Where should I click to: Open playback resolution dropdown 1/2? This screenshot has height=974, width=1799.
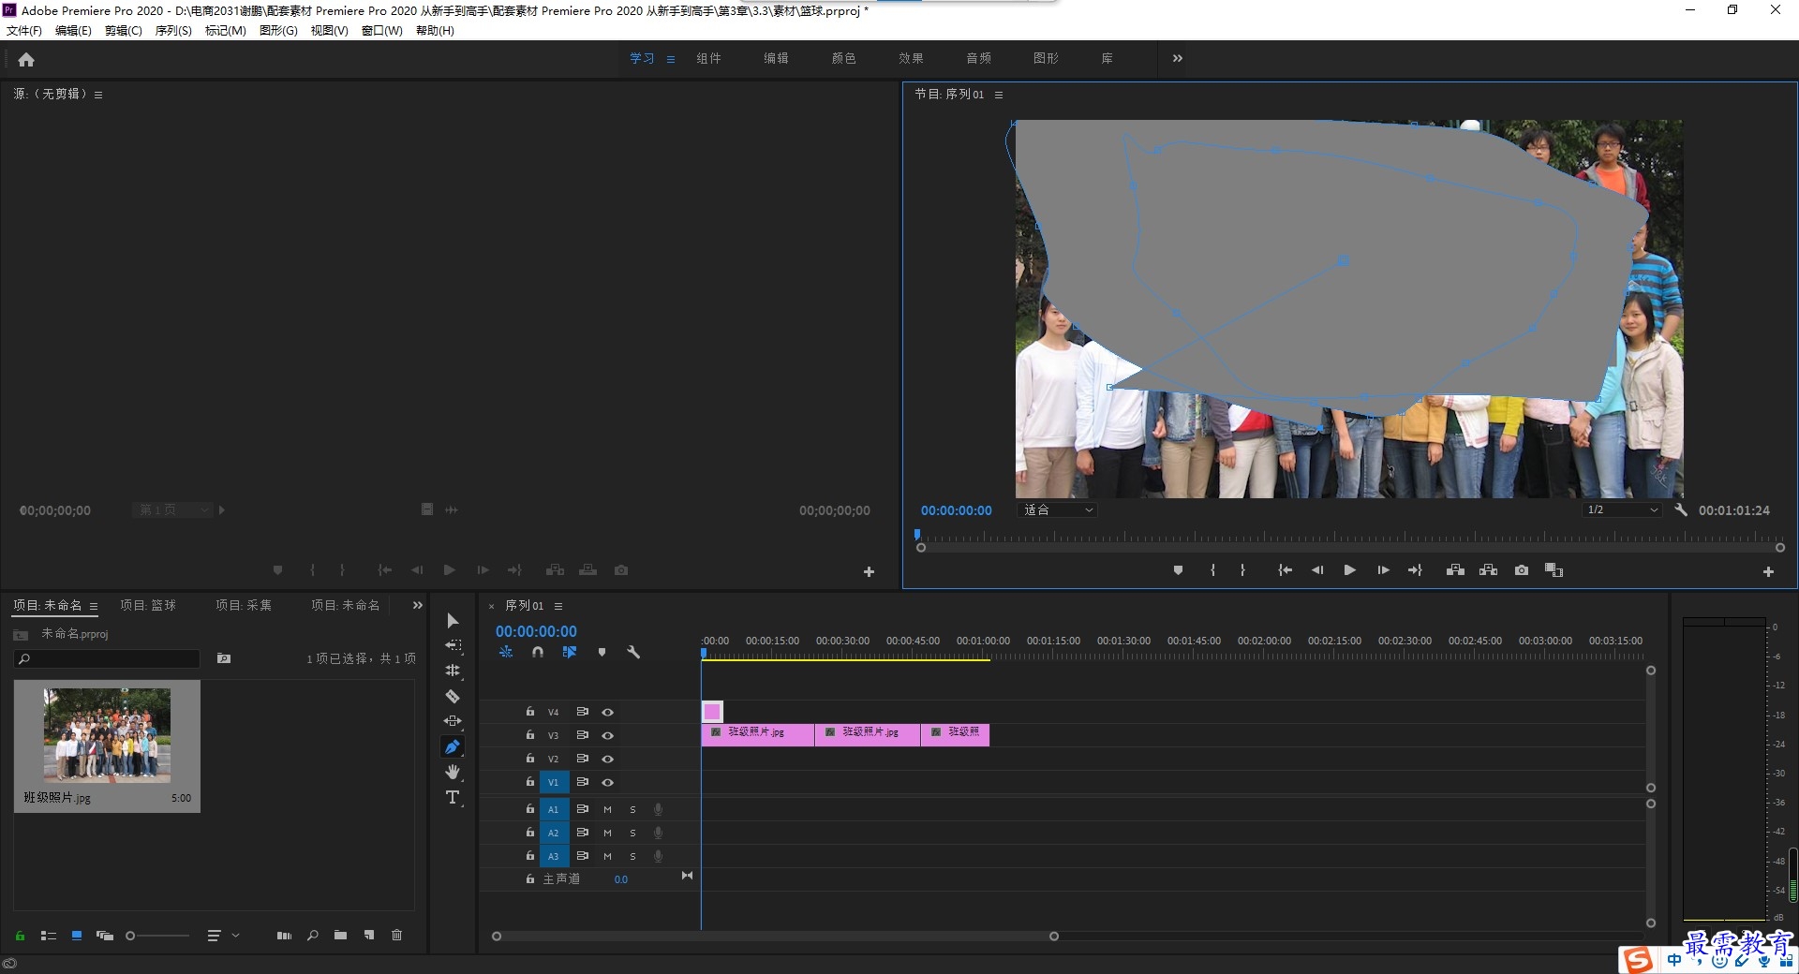1622,509
